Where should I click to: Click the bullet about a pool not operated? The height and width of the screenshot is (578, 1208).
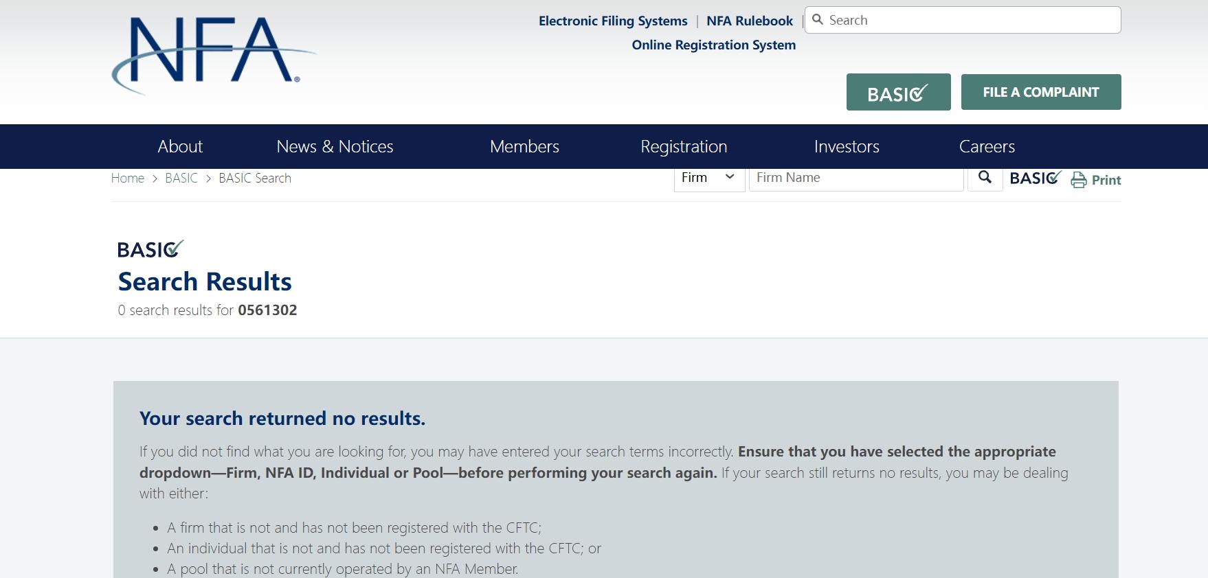[343, 568]
